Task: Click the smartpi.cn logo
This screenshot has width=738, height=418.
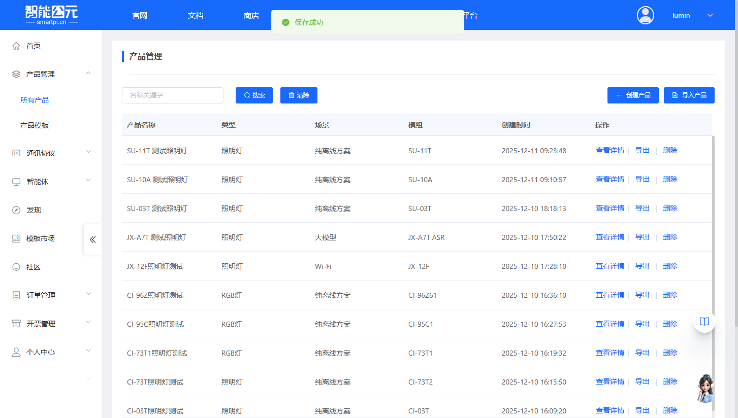Action: pos(52,15)
